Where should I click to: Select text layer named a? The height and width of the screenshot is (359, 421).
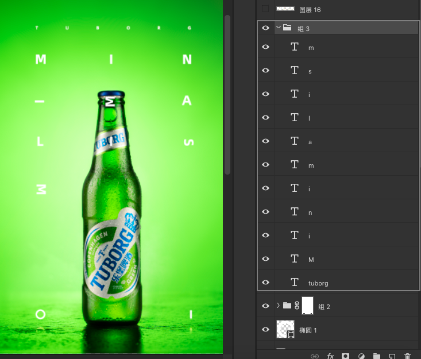310,142
